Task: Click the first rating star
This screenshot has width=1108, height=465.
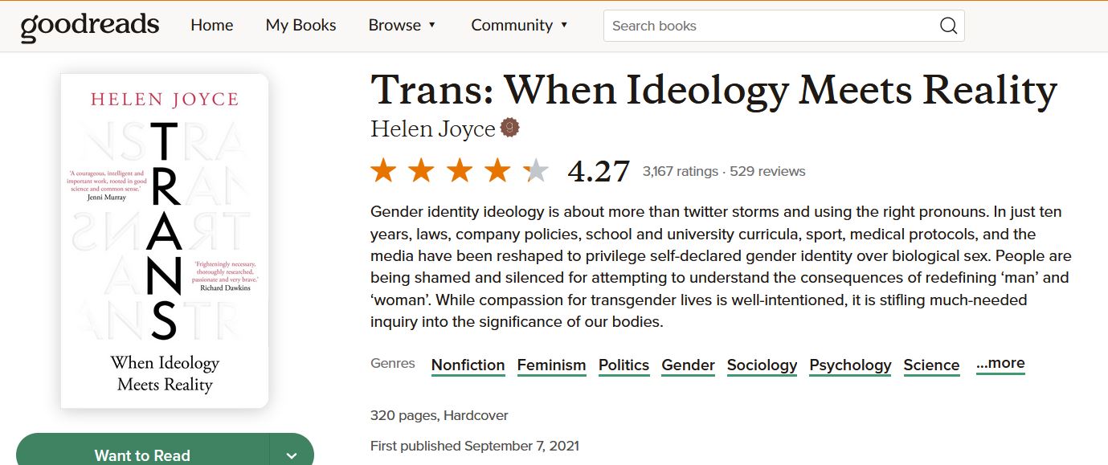Action: tap(383, 170)
